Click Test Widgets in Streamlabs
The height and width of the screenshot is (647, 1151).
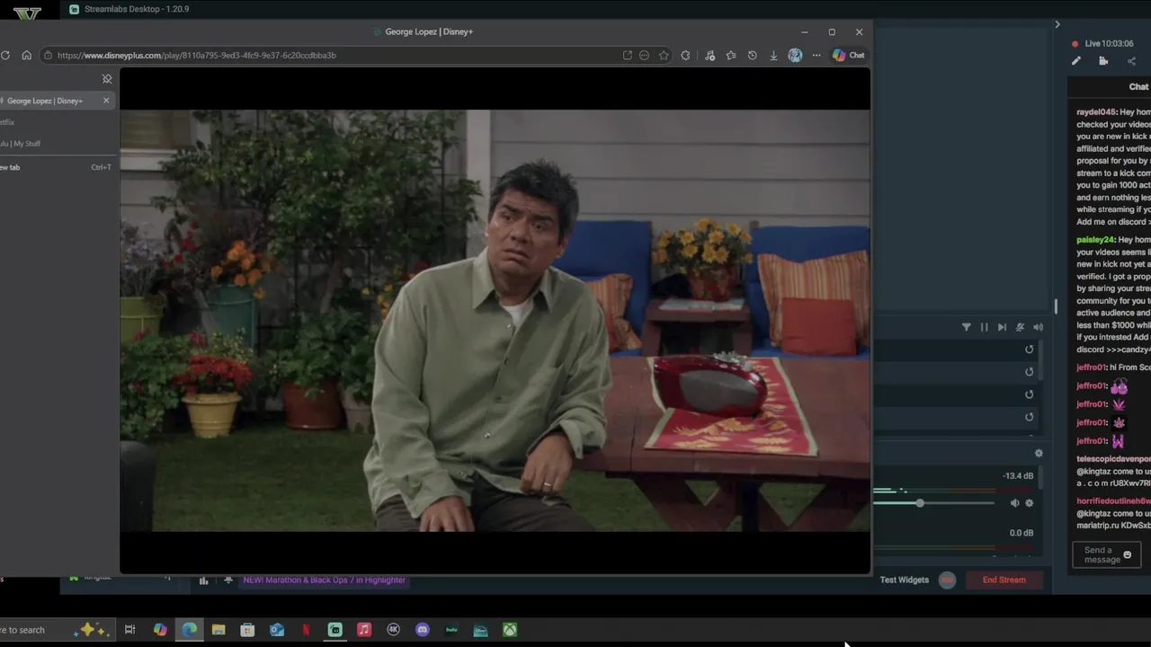(x=905, y=580)
